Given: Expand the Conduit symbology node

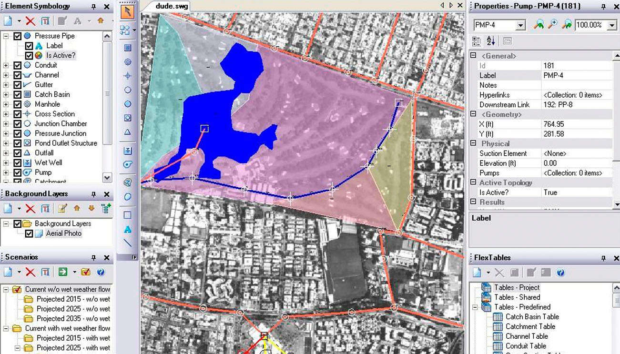Looking at the screenshot, I should coord(6,65).
